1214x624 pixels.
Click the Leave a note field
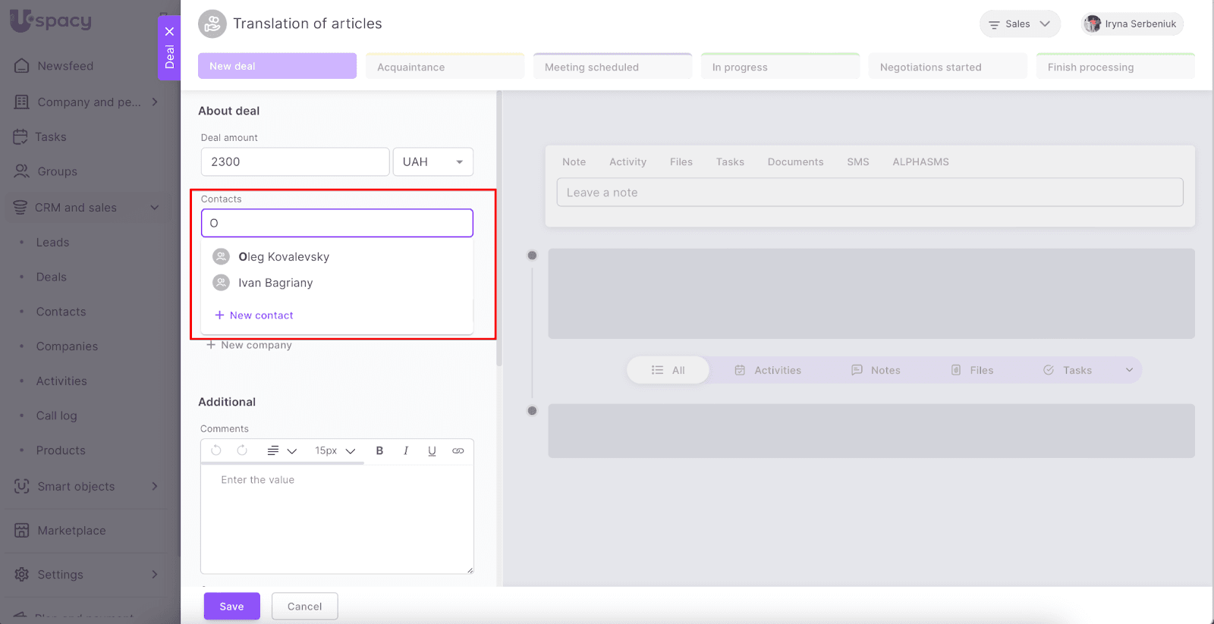pyautogui.click(x=869, y=193)
